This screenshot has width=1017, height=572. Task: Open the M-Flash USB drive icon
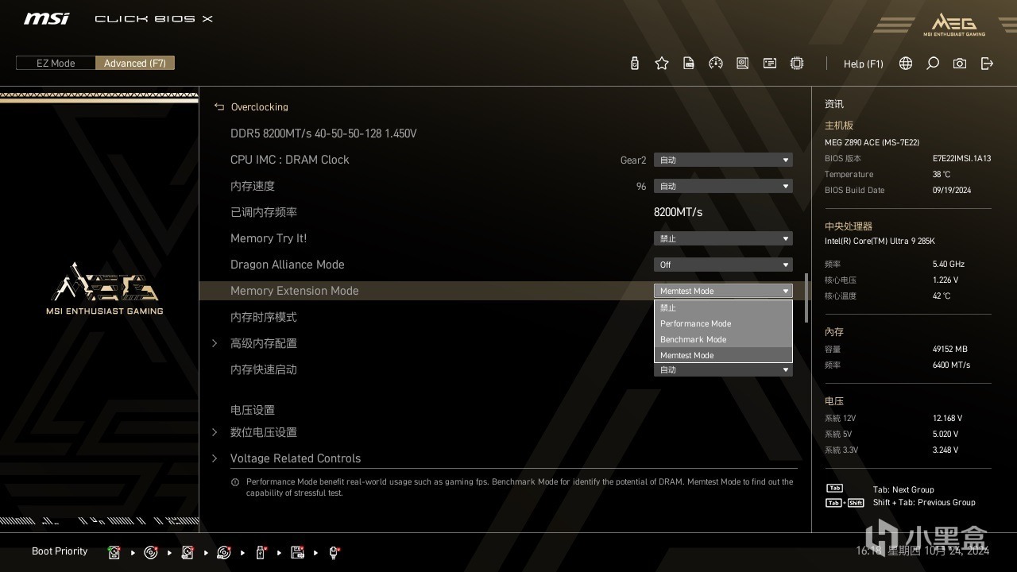(x=634, y=64)
